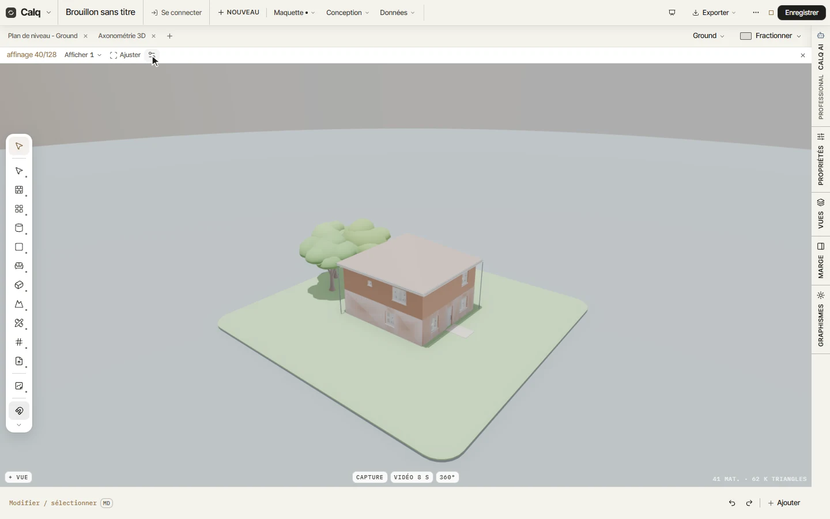
Task: Click the Brouillon sans titre project title
Action: 100,12
